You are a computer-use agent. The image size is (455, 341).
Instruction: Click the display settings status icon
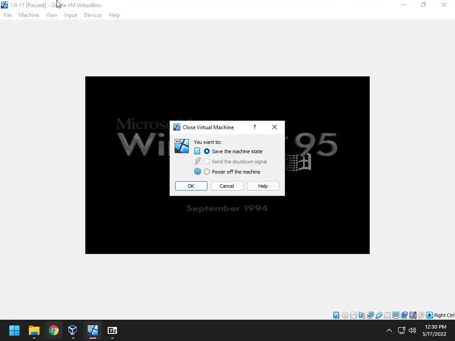pyautogui.click(x=395, y=315)
